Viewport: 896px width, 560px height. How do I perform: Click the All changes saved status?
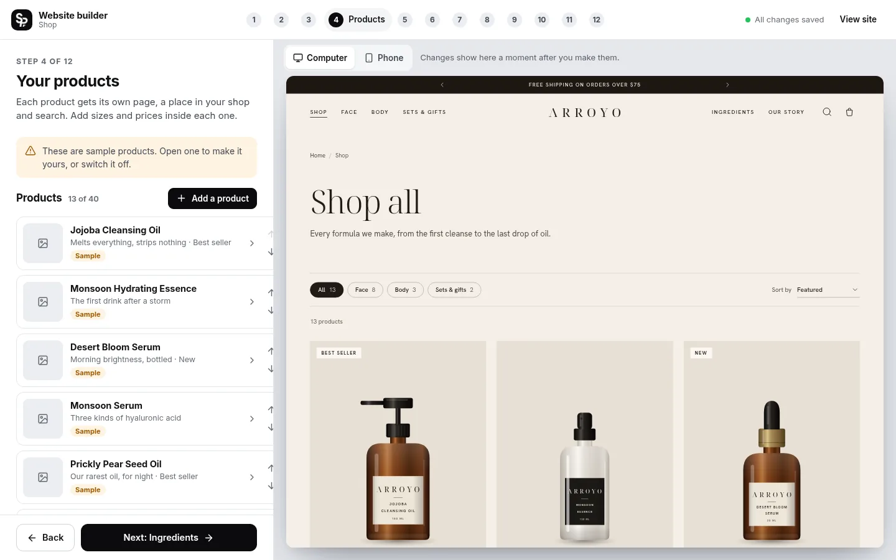[785, 20]
